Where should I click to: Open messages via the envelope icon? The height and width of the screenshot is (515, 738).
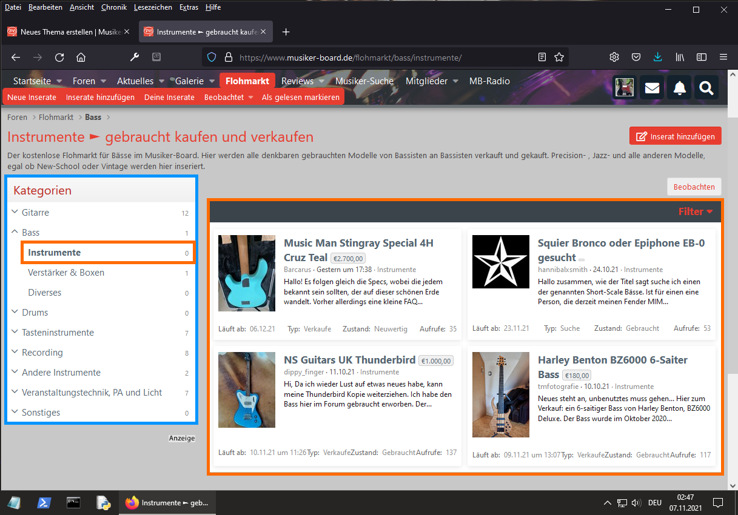(x=652, y=88)
